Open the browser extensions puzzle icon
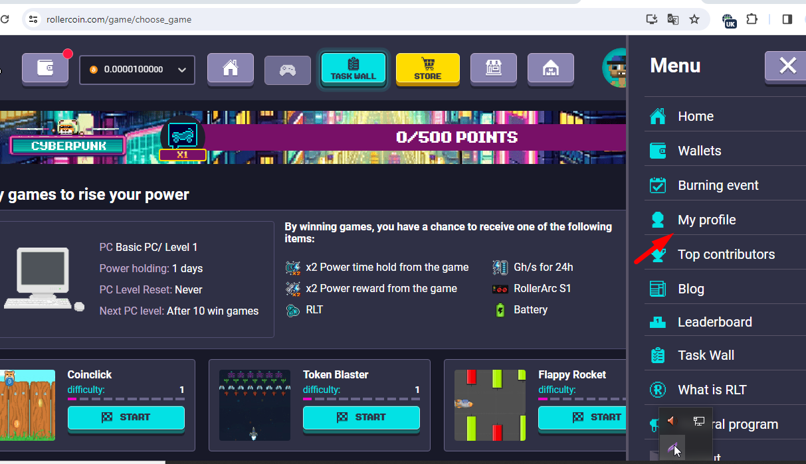806x464 pixels. tap(752, 19)
